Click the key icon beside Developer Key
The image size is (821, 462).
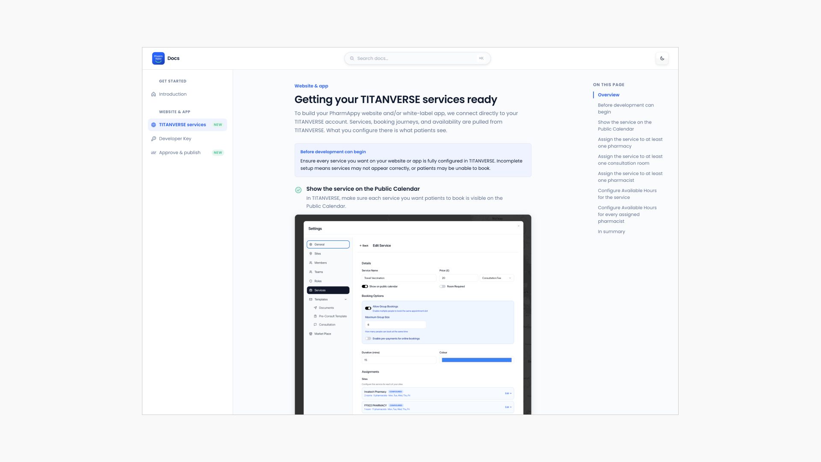coord(154,139)
